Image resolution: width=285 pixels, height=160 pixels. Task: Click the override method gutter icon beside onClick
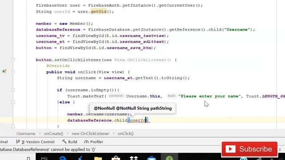[4, 71]
